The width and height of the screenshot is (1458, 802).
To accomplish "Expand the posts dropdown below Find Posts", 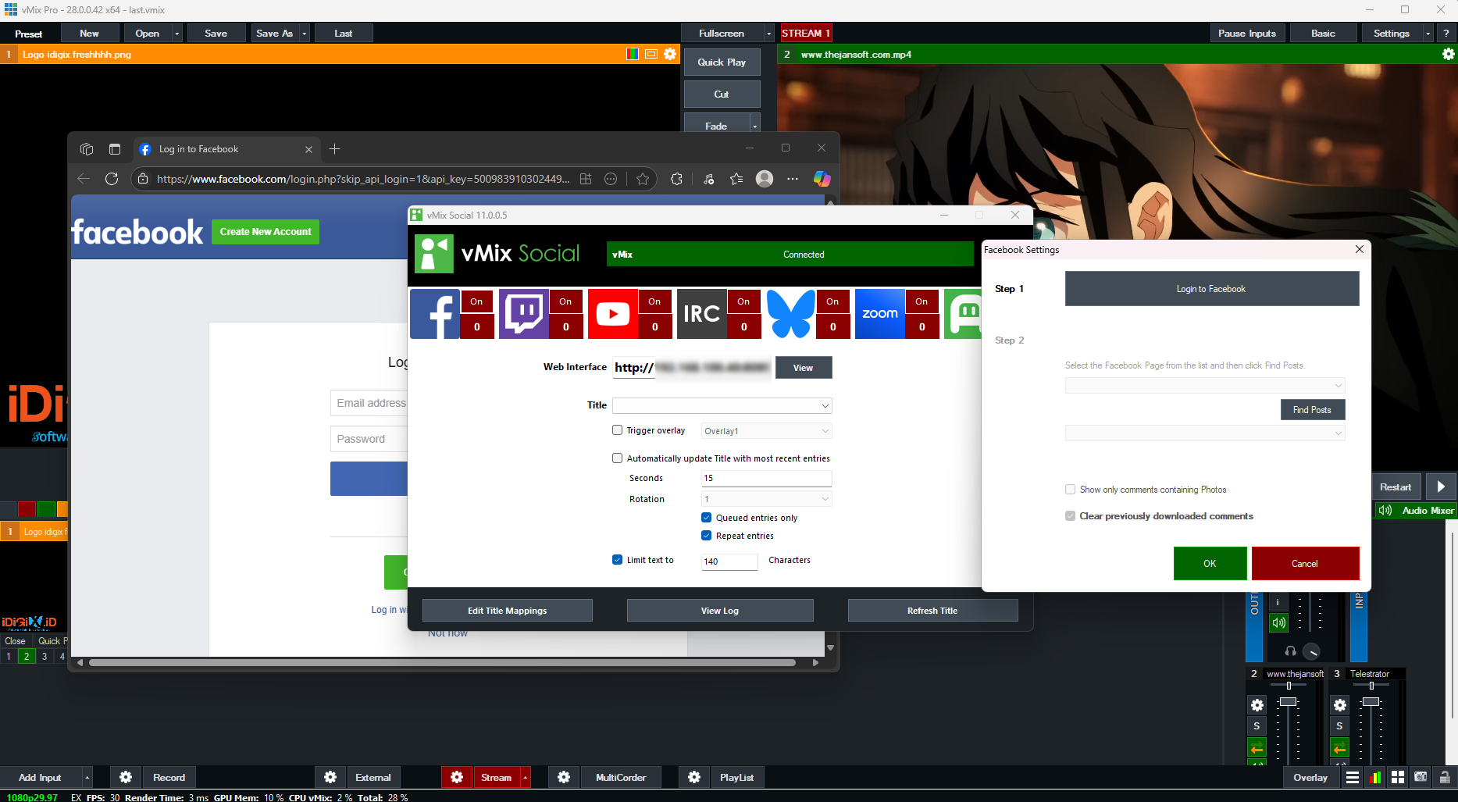I will coord(1205,433).
